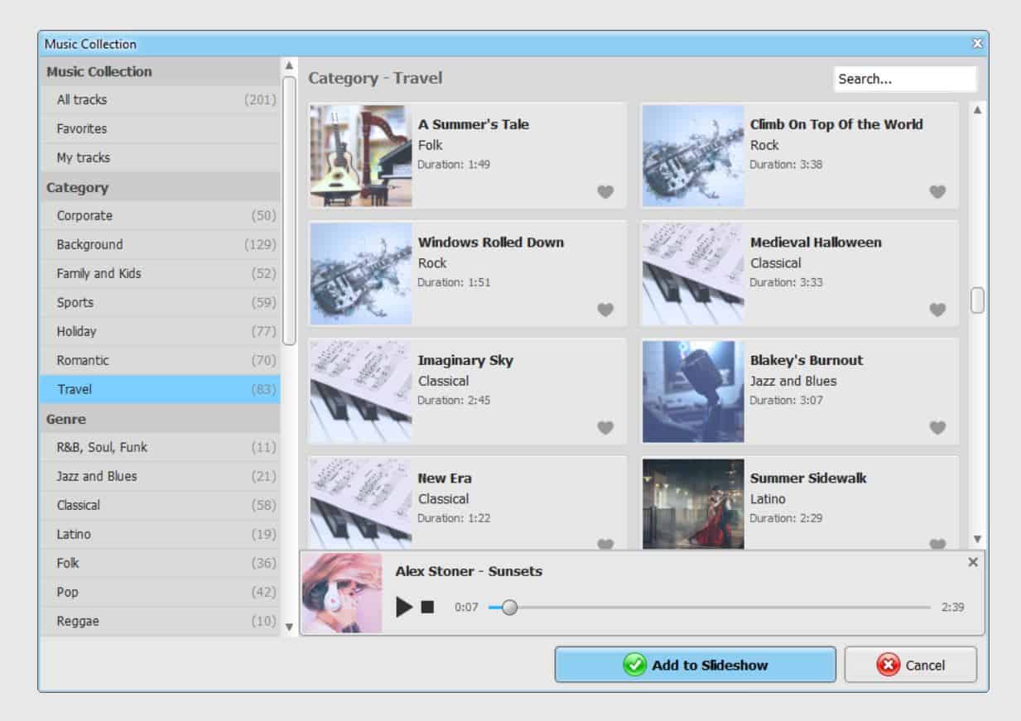Image resolution: width=1021 pixels, height=721 pixels.
Task: Open the Imaginary Sky track thumbnail
Action: pos(360,391)
